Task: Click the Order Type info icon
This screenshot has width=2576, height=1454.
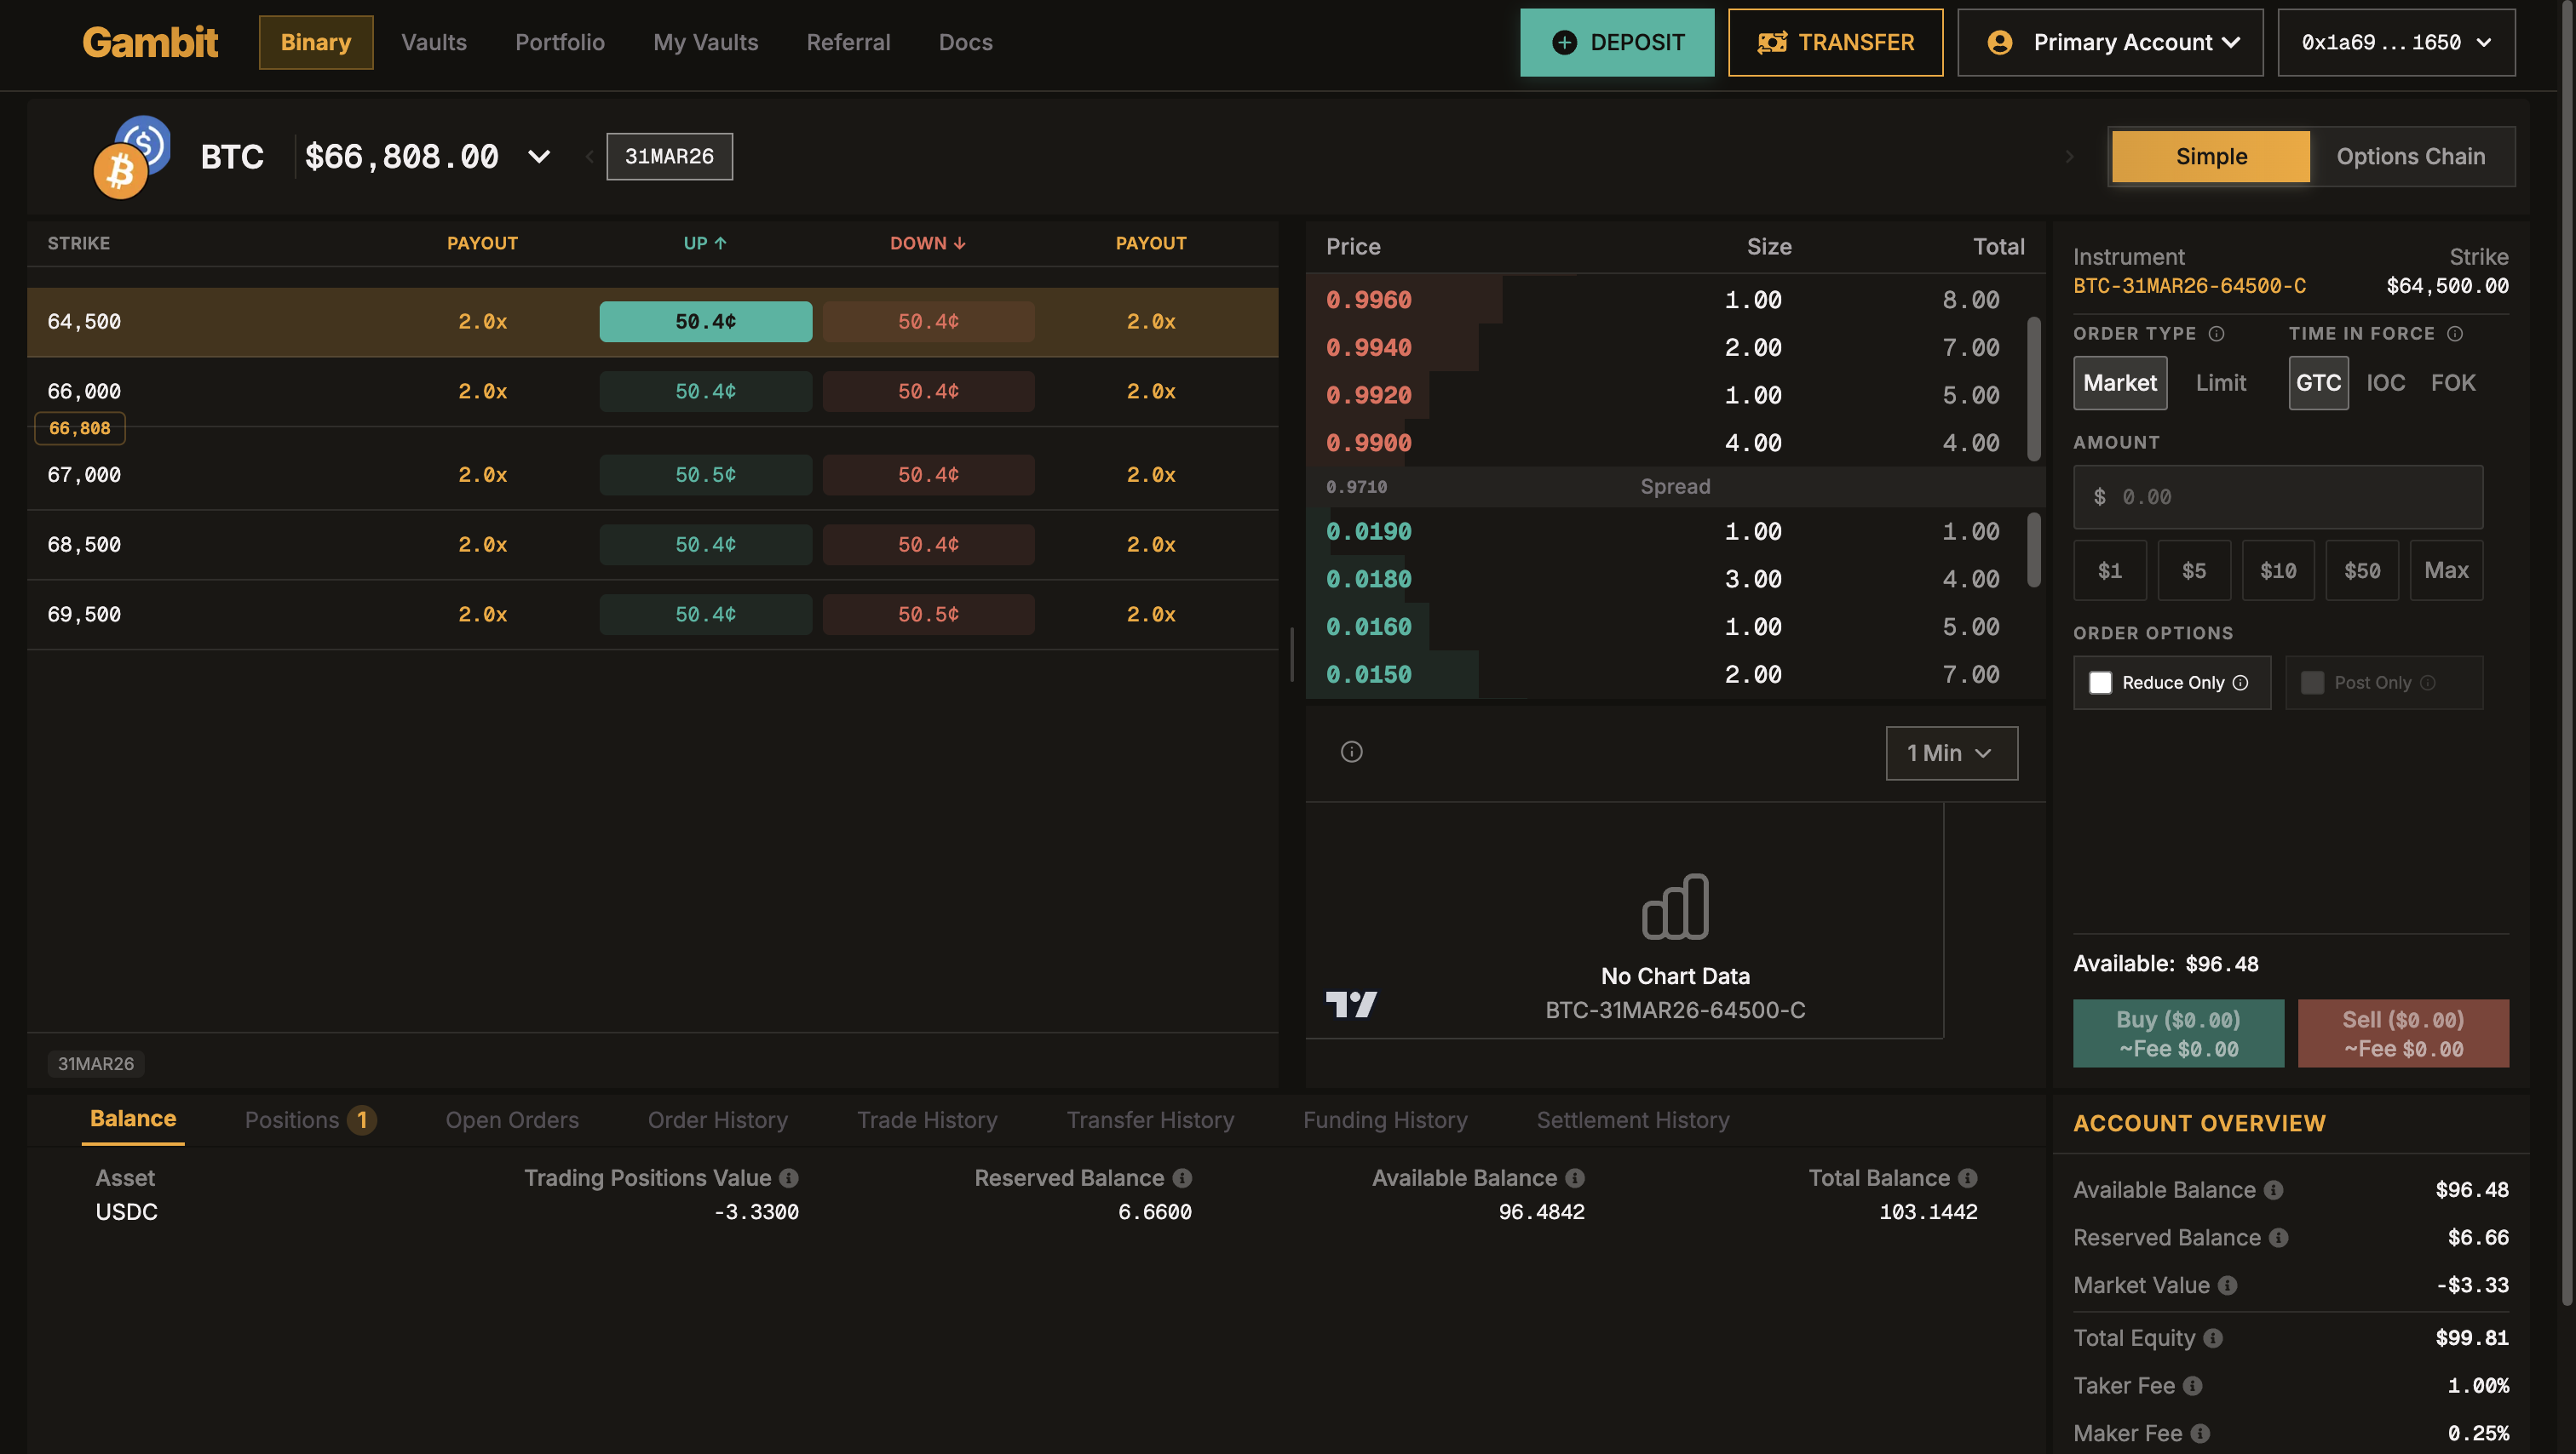Action: pos(2217,334)
